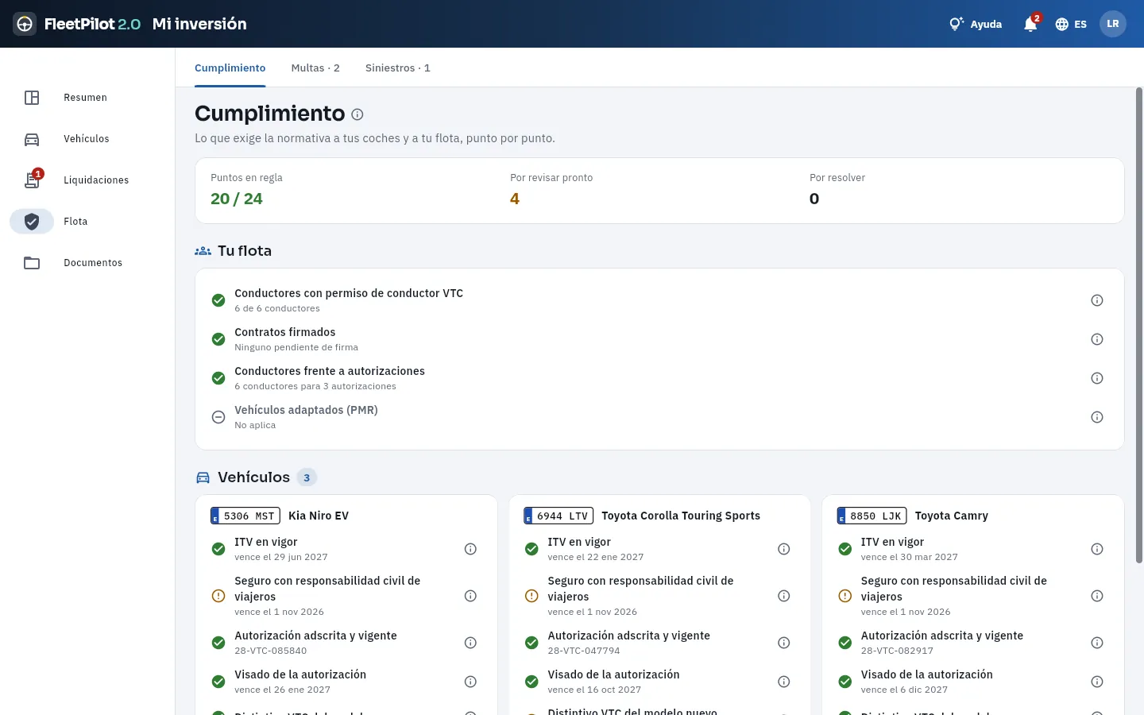Show info for Conductores con permiso VTC
Screen dimensions: 1144x715
tap(1097, 300)
